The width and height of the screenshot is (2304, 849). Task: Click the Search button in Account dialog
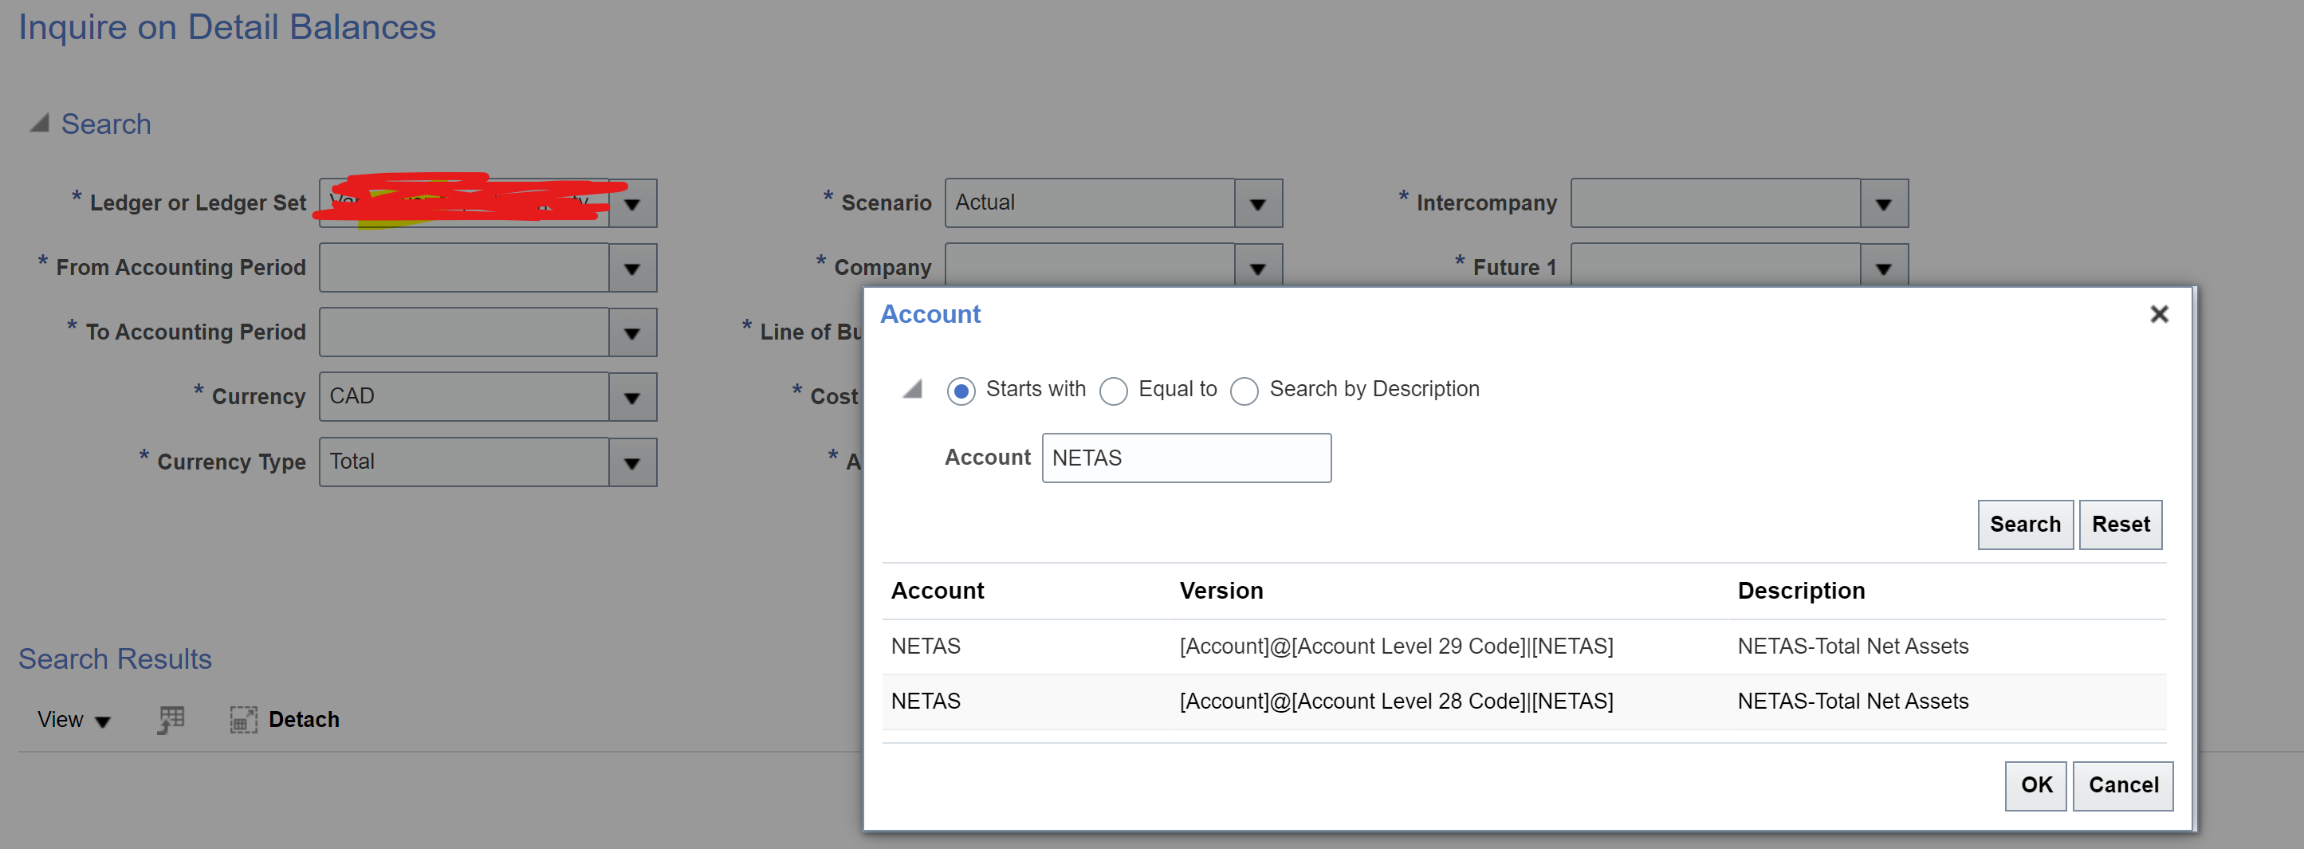(x=2025, y=525)
